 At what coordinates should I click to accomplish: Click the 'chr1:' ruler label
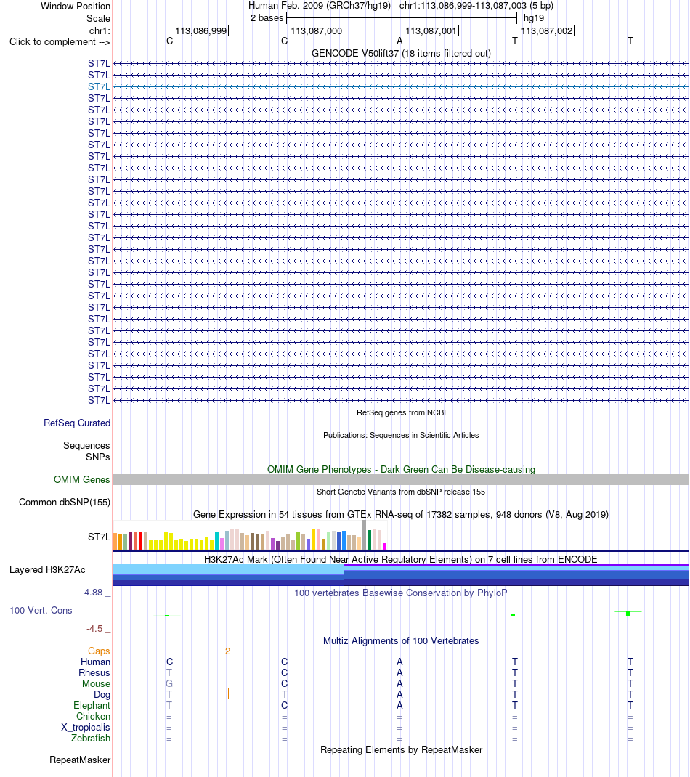click(x=100, y=30)
